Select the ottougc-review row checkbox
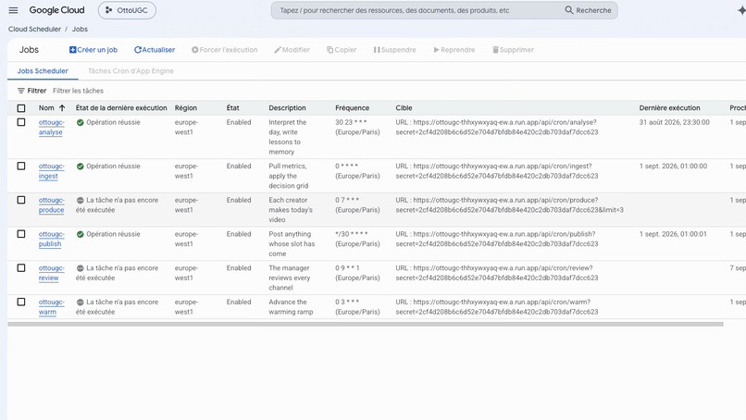Viewport: 746px width, 420px height. pyautogui.click(x=21, y=267)
